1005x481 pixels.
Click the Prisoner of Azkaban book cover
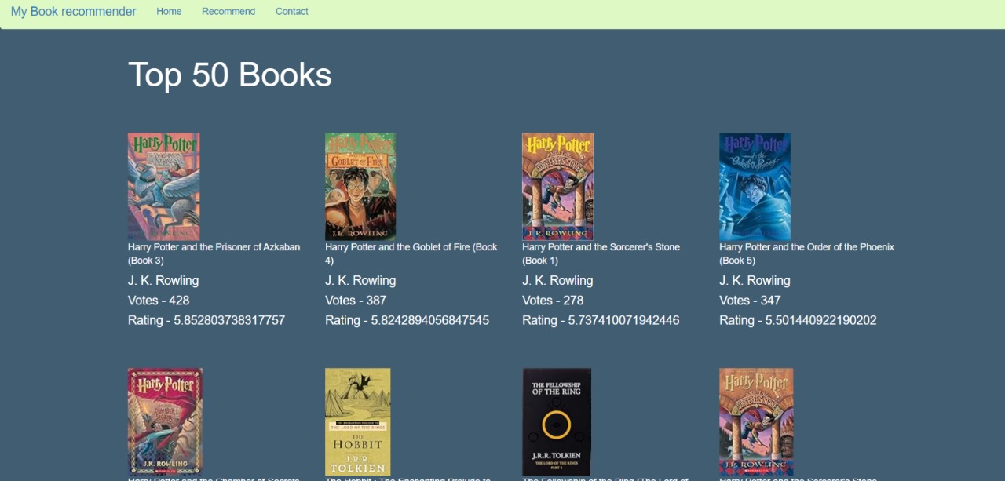[x=163, y=186]
